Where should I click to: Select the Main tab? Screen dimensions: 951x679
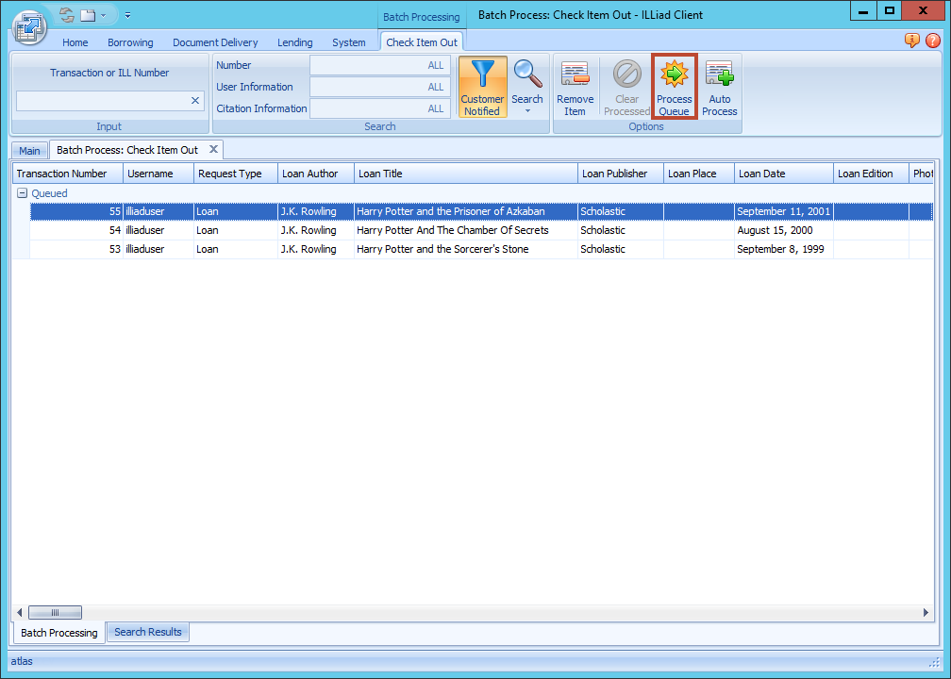point(29,149)
